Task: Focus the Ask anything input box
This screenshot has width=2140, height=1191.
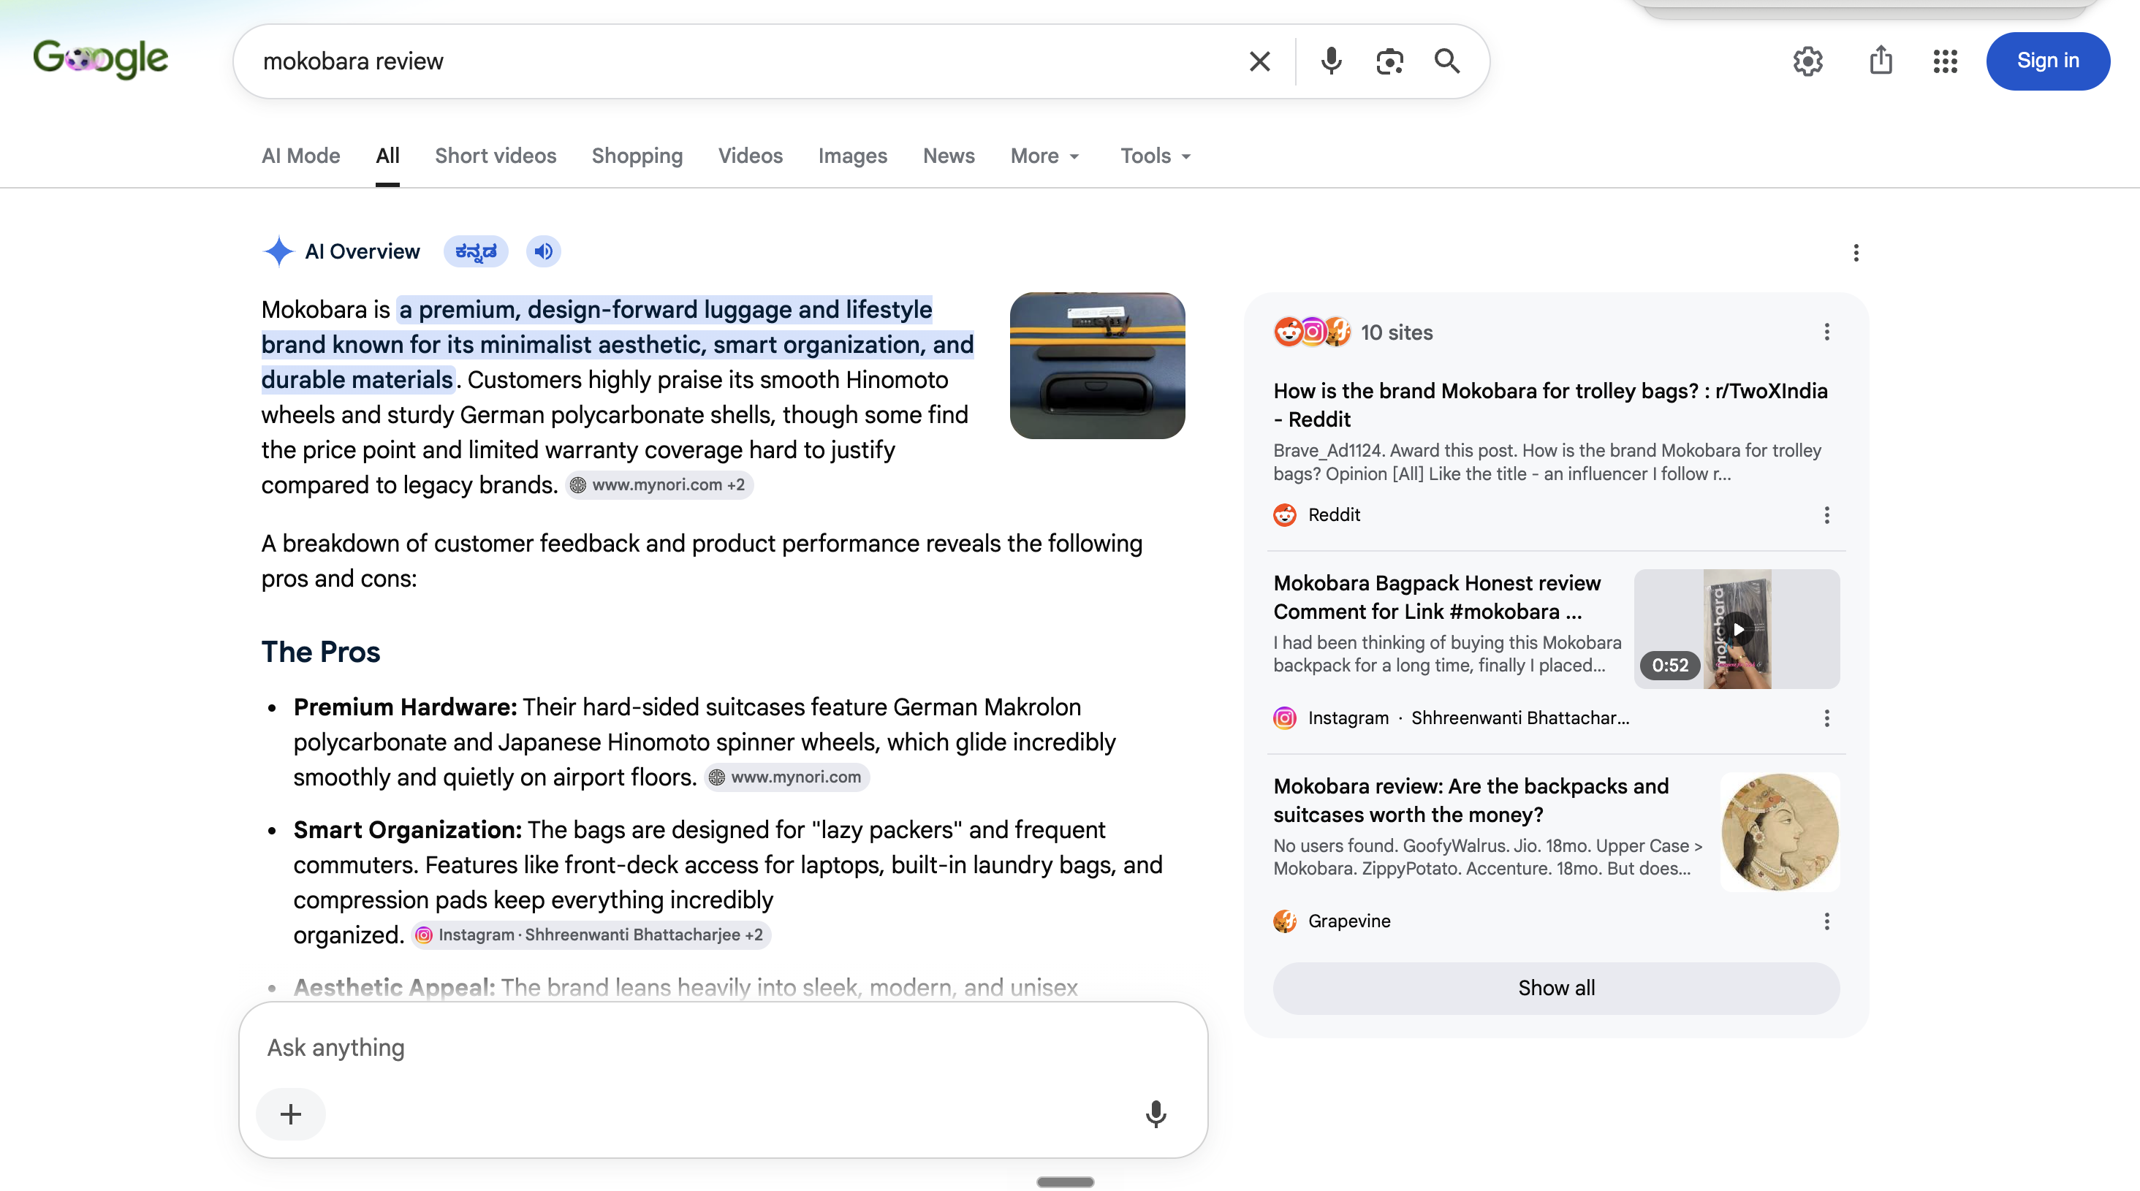Action: click(723, 1048)
